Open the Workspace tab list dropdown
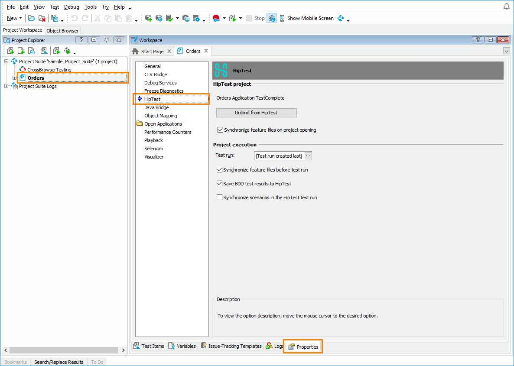Viewport: 514px width, 366px height. (507, 51)
